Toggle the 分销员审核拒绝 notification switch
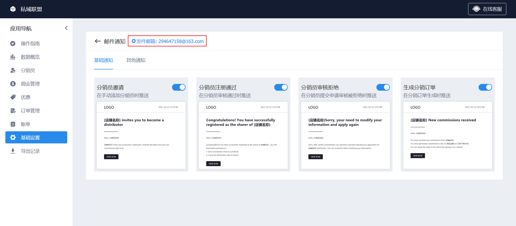The height and width of the screenshot is (226, 516). pyautogui.click(x=383, y=87)
